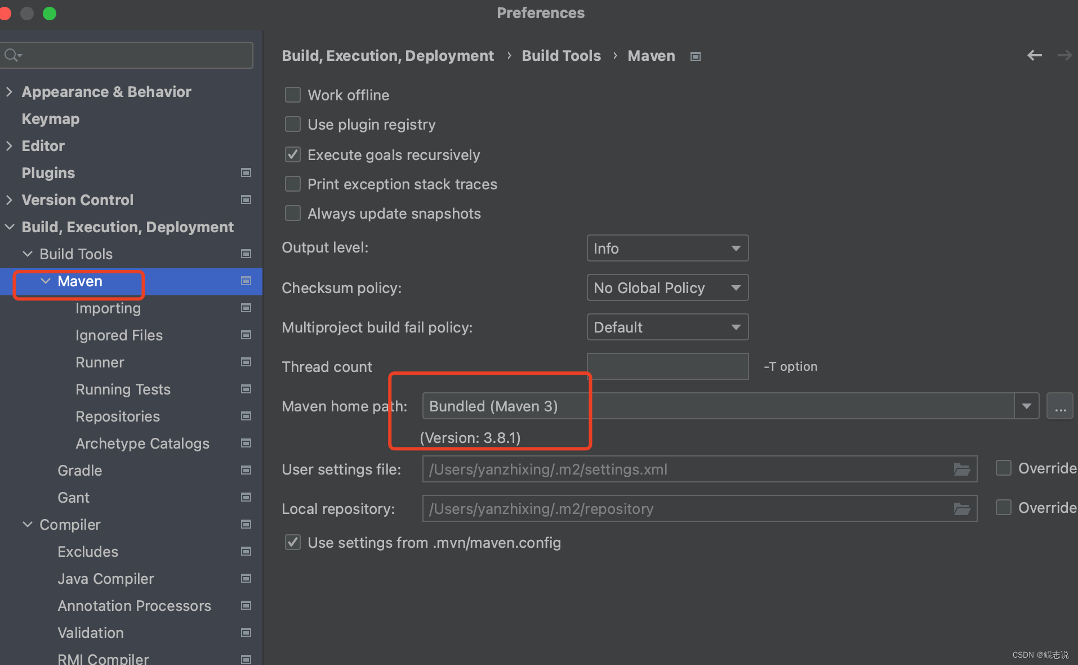Screen dimensions: 1078x665
Task: Collapse Build, Execution, Deployment section
Action: pyautogui.click(x=10, y=227)
